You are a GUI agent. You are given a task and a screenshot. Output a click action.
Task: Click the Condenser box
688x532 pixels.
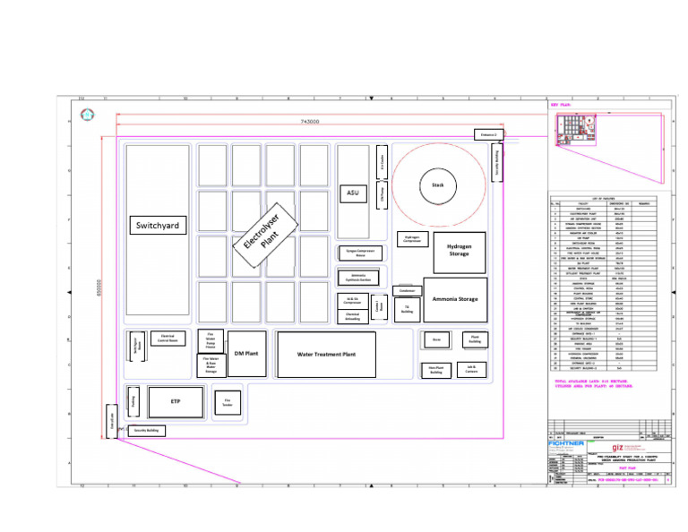408,290
